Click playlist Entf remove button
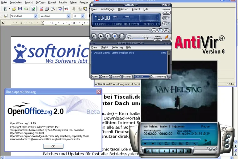 pyautogui.click(x=105, y=77)
